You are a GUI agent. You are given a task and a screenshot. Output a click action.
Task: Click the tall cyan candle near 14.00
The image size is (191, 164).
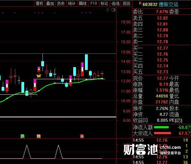tap(86, 62)
